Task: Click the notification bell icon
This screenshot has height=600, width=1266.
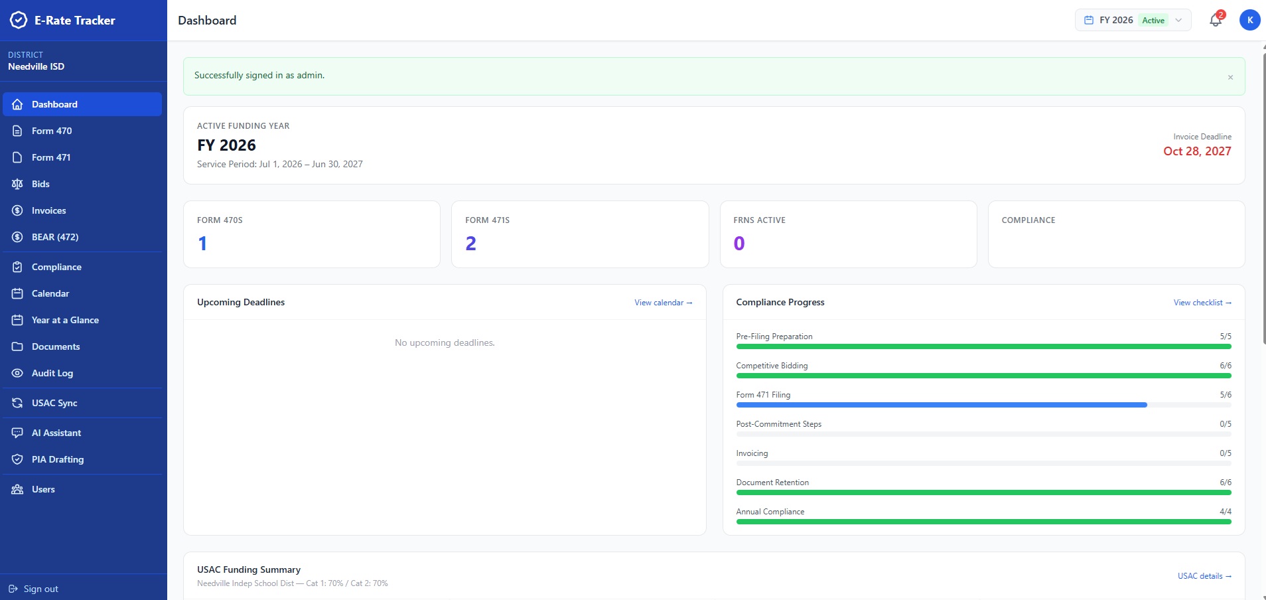Action: point(1214,21)
